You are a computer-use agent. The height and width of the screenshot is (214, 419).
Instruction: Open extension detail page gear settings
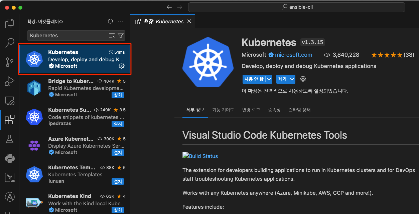pos(303,79)
